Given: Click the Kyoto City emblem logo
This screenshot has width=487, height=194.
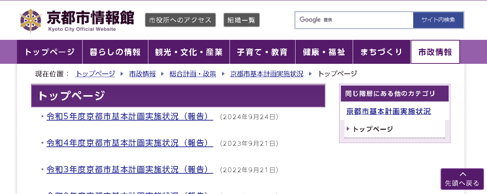Looking at the screenshot, I should [31, 21].
